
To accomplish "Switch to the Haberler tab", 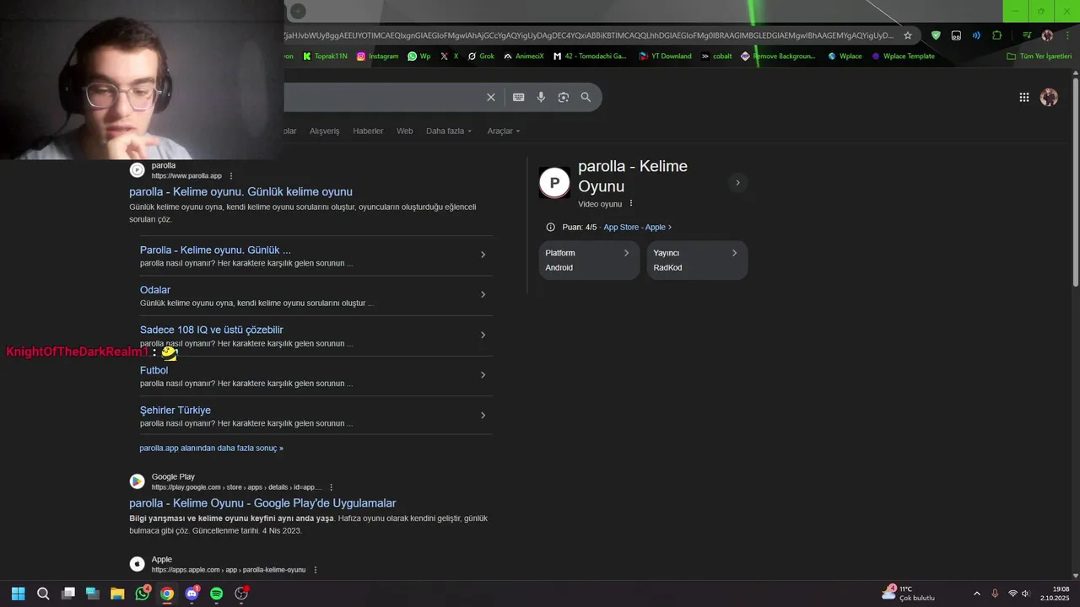I will [368, 131].
